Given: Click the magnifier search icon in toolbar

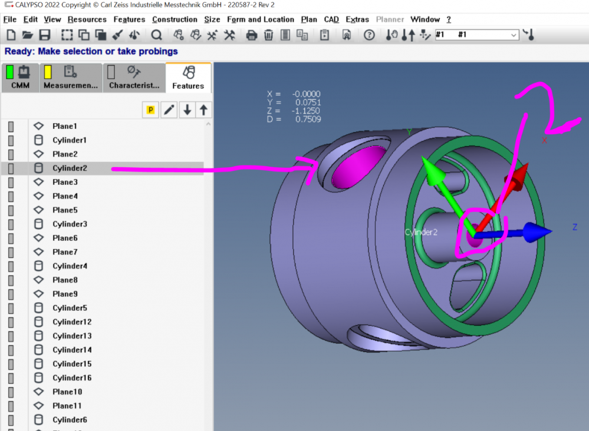Looking at the screenshot, I should [156, 35].
